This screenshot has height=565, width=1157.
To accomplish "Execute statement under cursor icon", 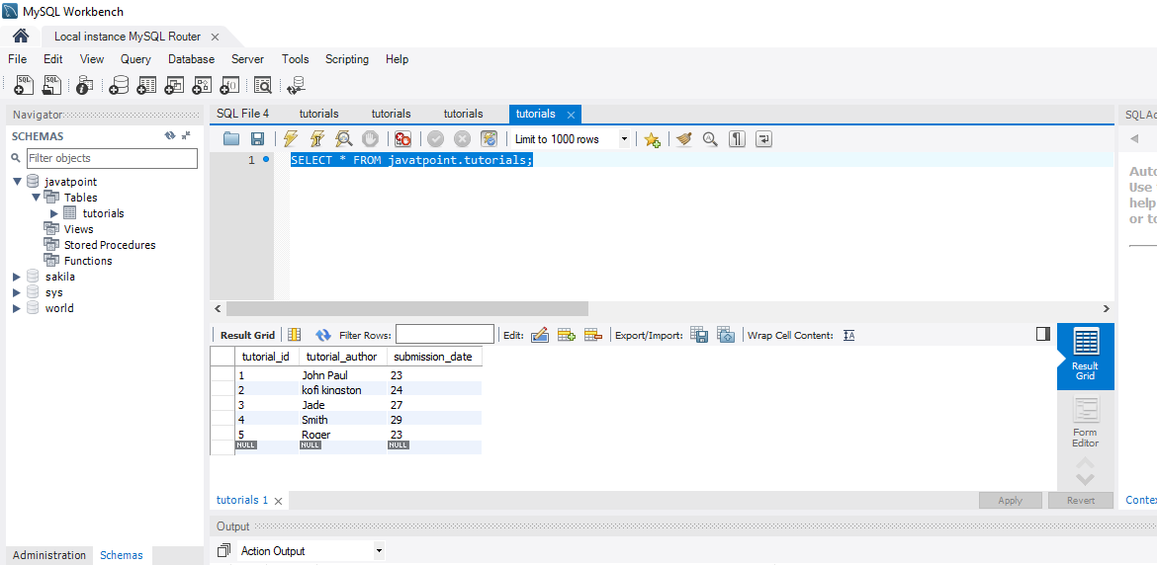I will tap(317, 138).
